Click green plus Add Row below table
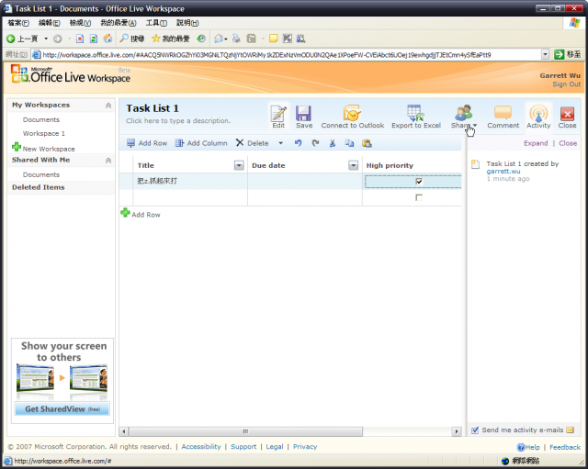This screenshot has width=588, height=469. point(125,213)
